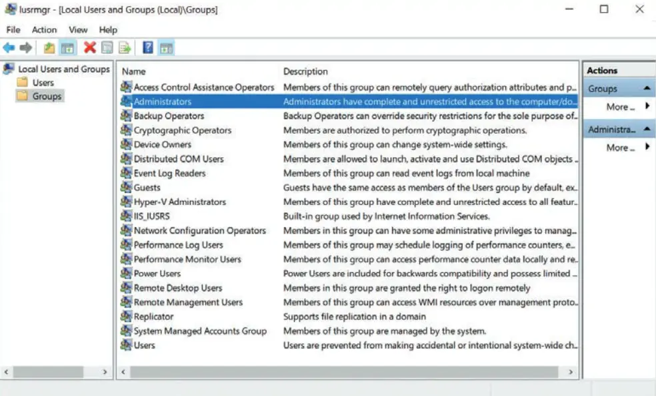Click the Up One Level folder icon
Image resolution: width=656 pixels, height=396 pixels.
click(x=49, y=48)
